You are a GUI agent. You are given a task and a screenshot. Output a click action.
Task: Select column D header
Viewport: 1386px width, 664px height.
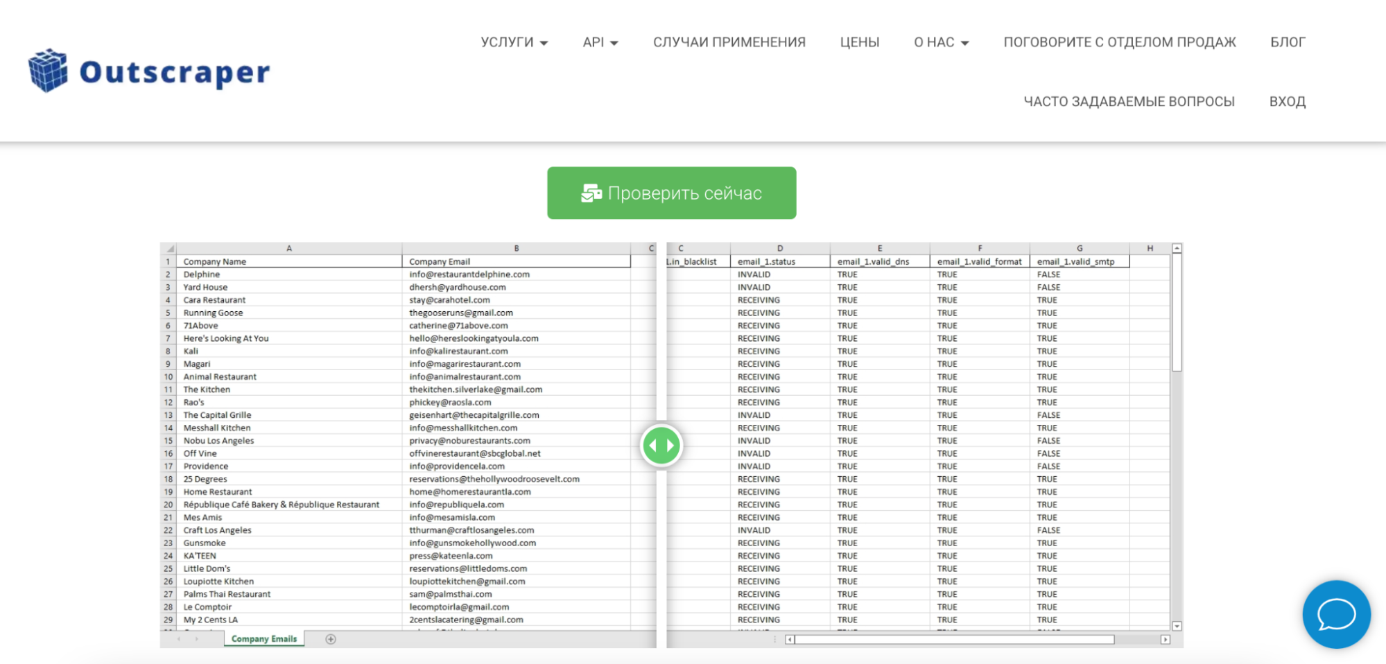[x=780, y=248]
